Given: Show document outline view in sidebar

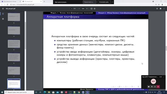Looking at the screenshot, I should tap(3, 19).
